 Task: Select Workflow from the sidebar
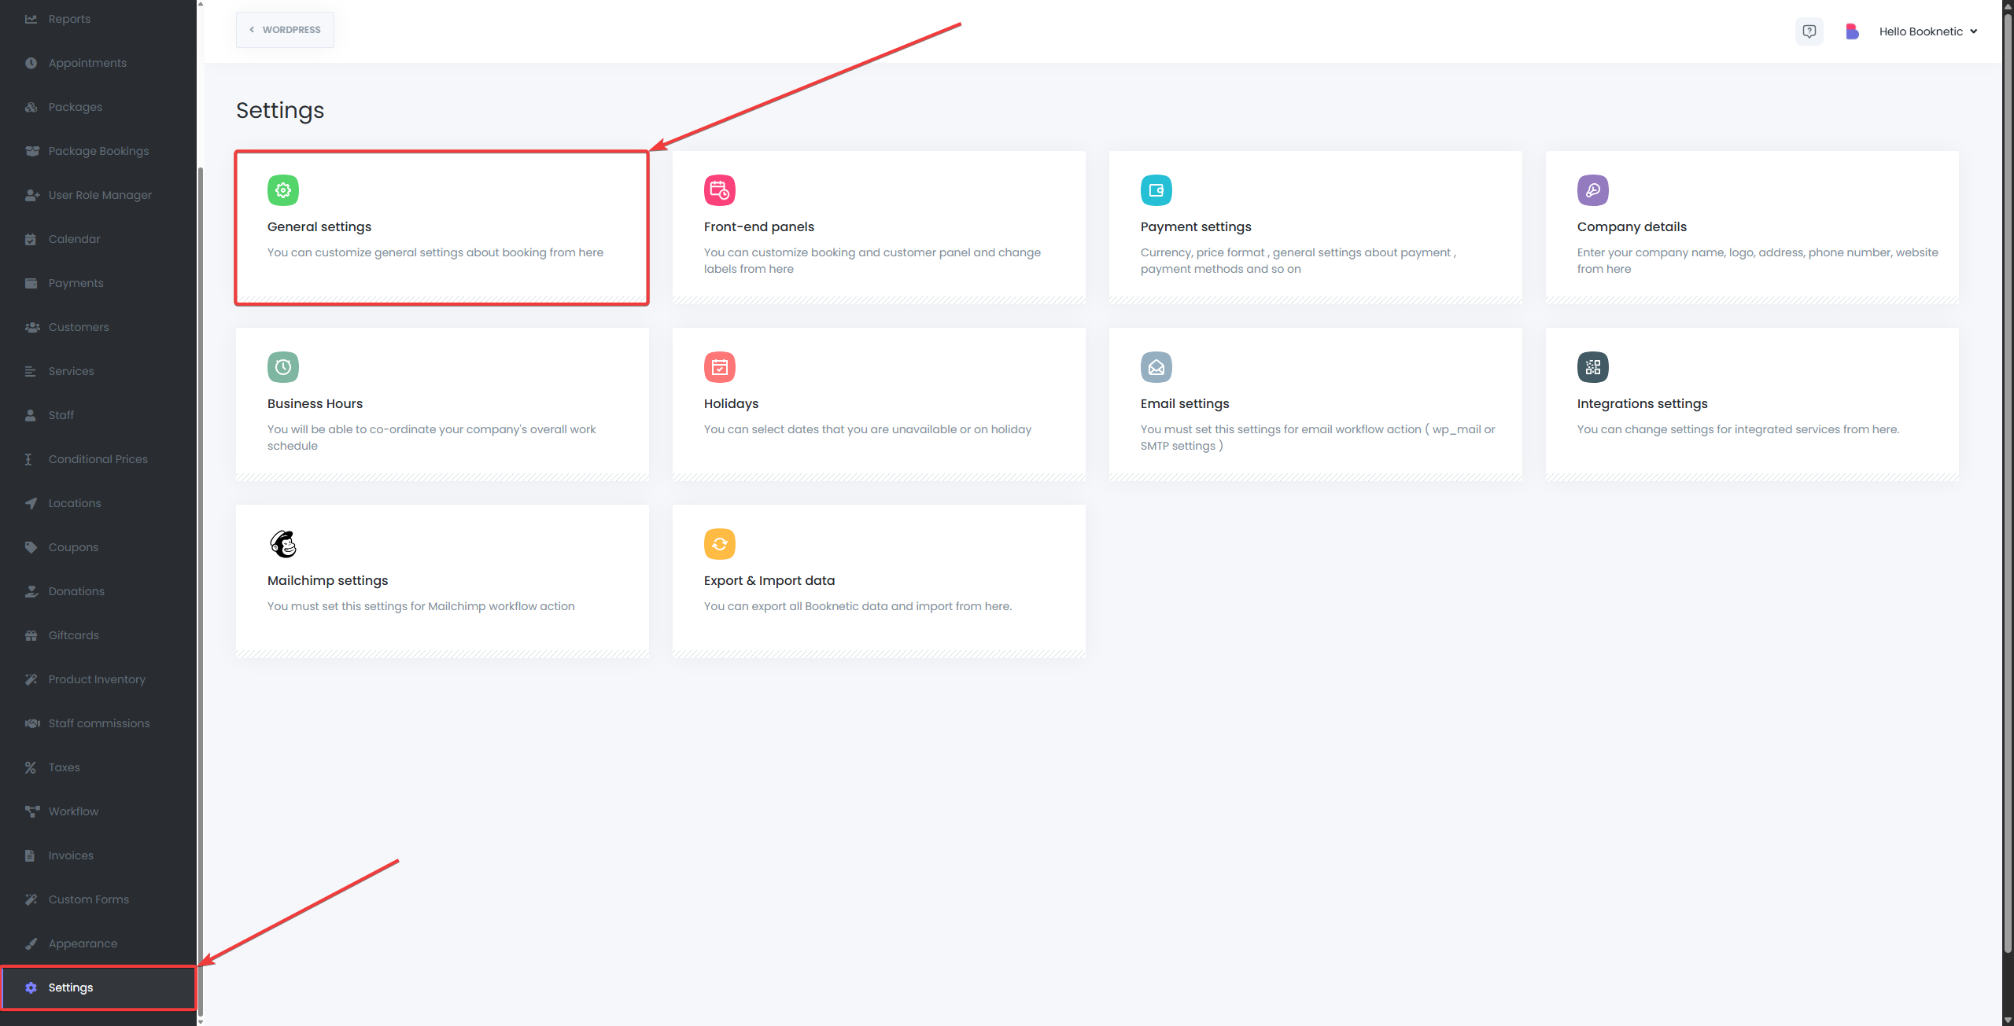coord(73,811)
